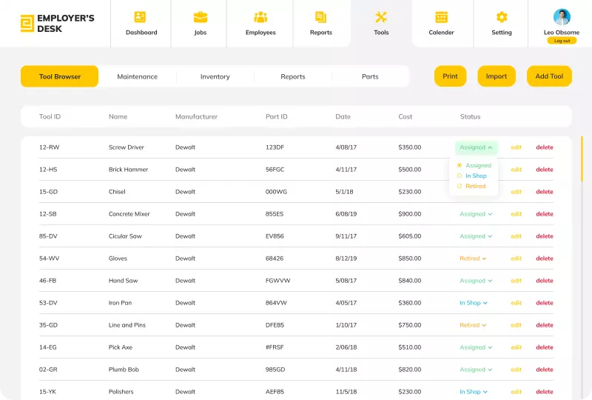The image size is (592, 400).
Task: Click the Jobs briefcase icon
Action: (200, 17)
